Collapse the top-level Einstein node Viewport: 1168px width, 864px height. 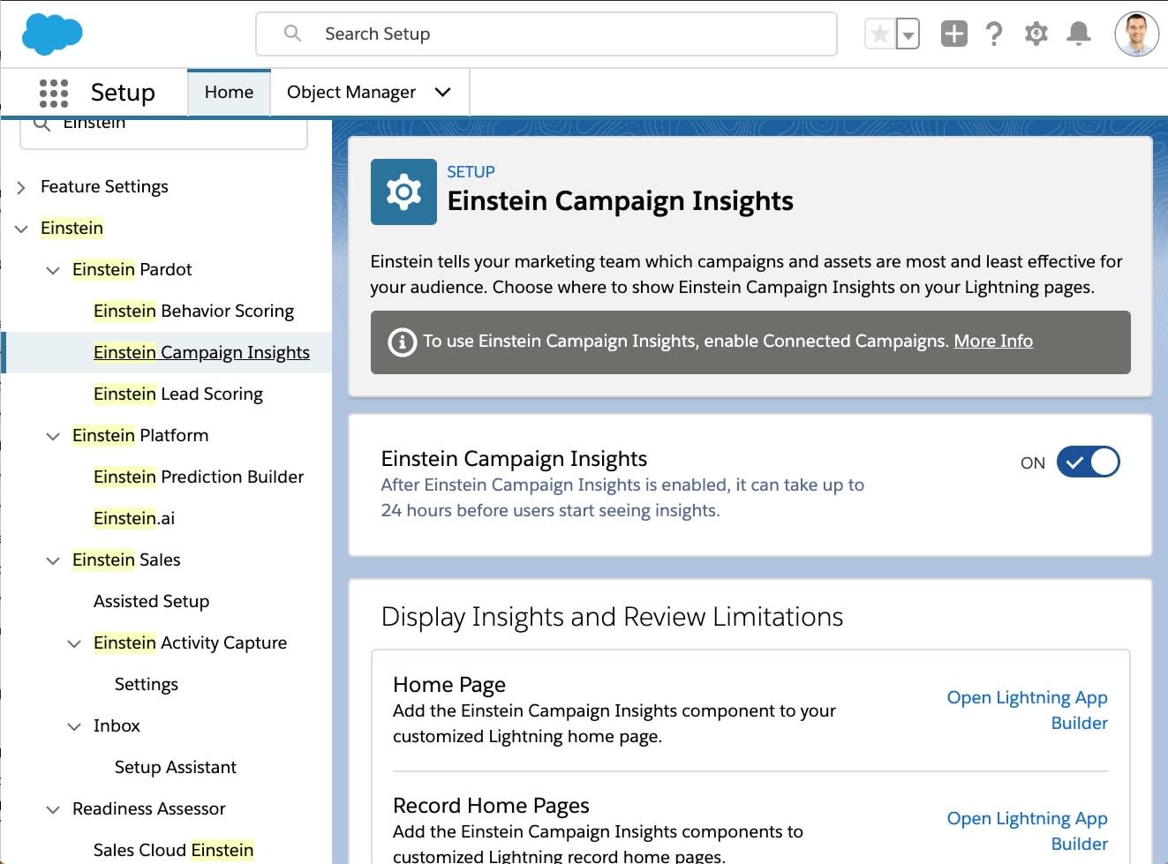21,229
